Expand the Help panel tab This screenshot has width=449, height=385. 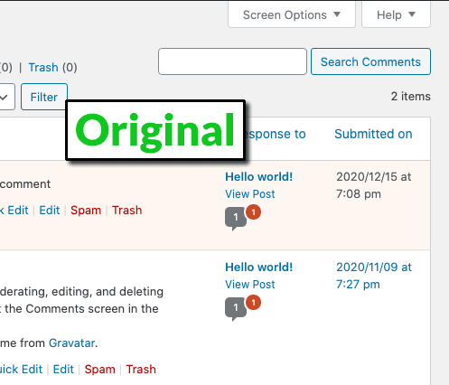(x=396, y=14)
